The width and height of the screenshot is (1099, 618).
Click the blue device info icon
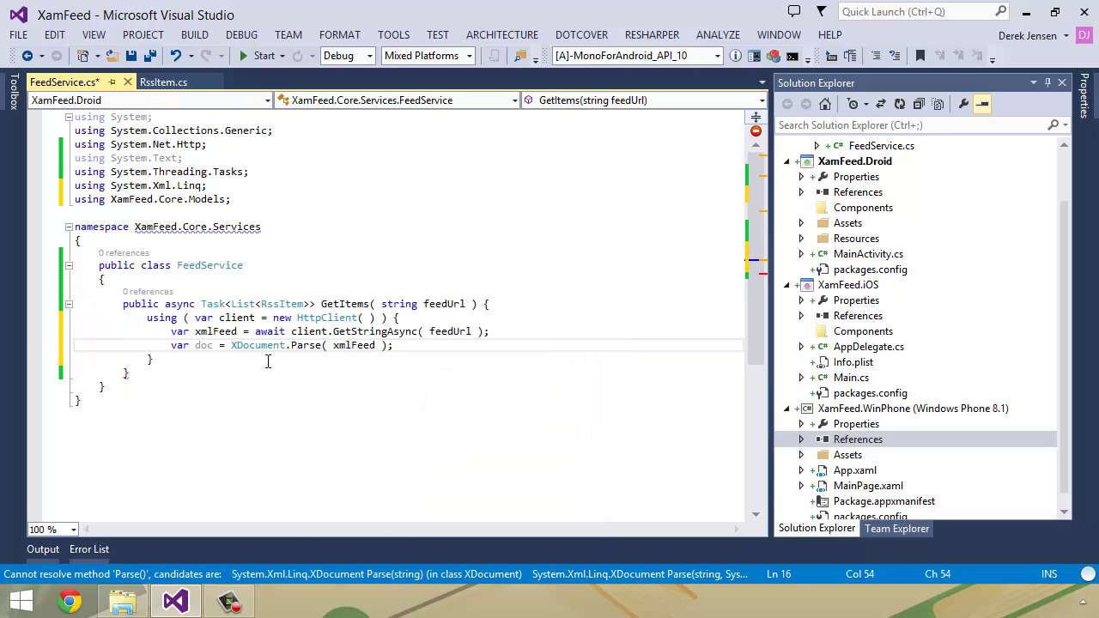coord(736,56)
